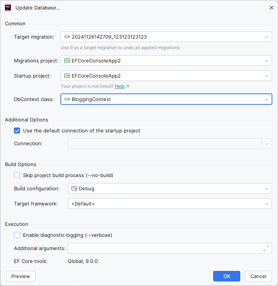Enable diagnostic logging verbose checkbox
Image resolution: width=278 pixels, height=286 pixels.
[17, 235]
